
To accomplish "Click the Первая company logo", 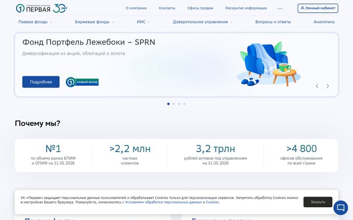I will (x=33, y=8).
